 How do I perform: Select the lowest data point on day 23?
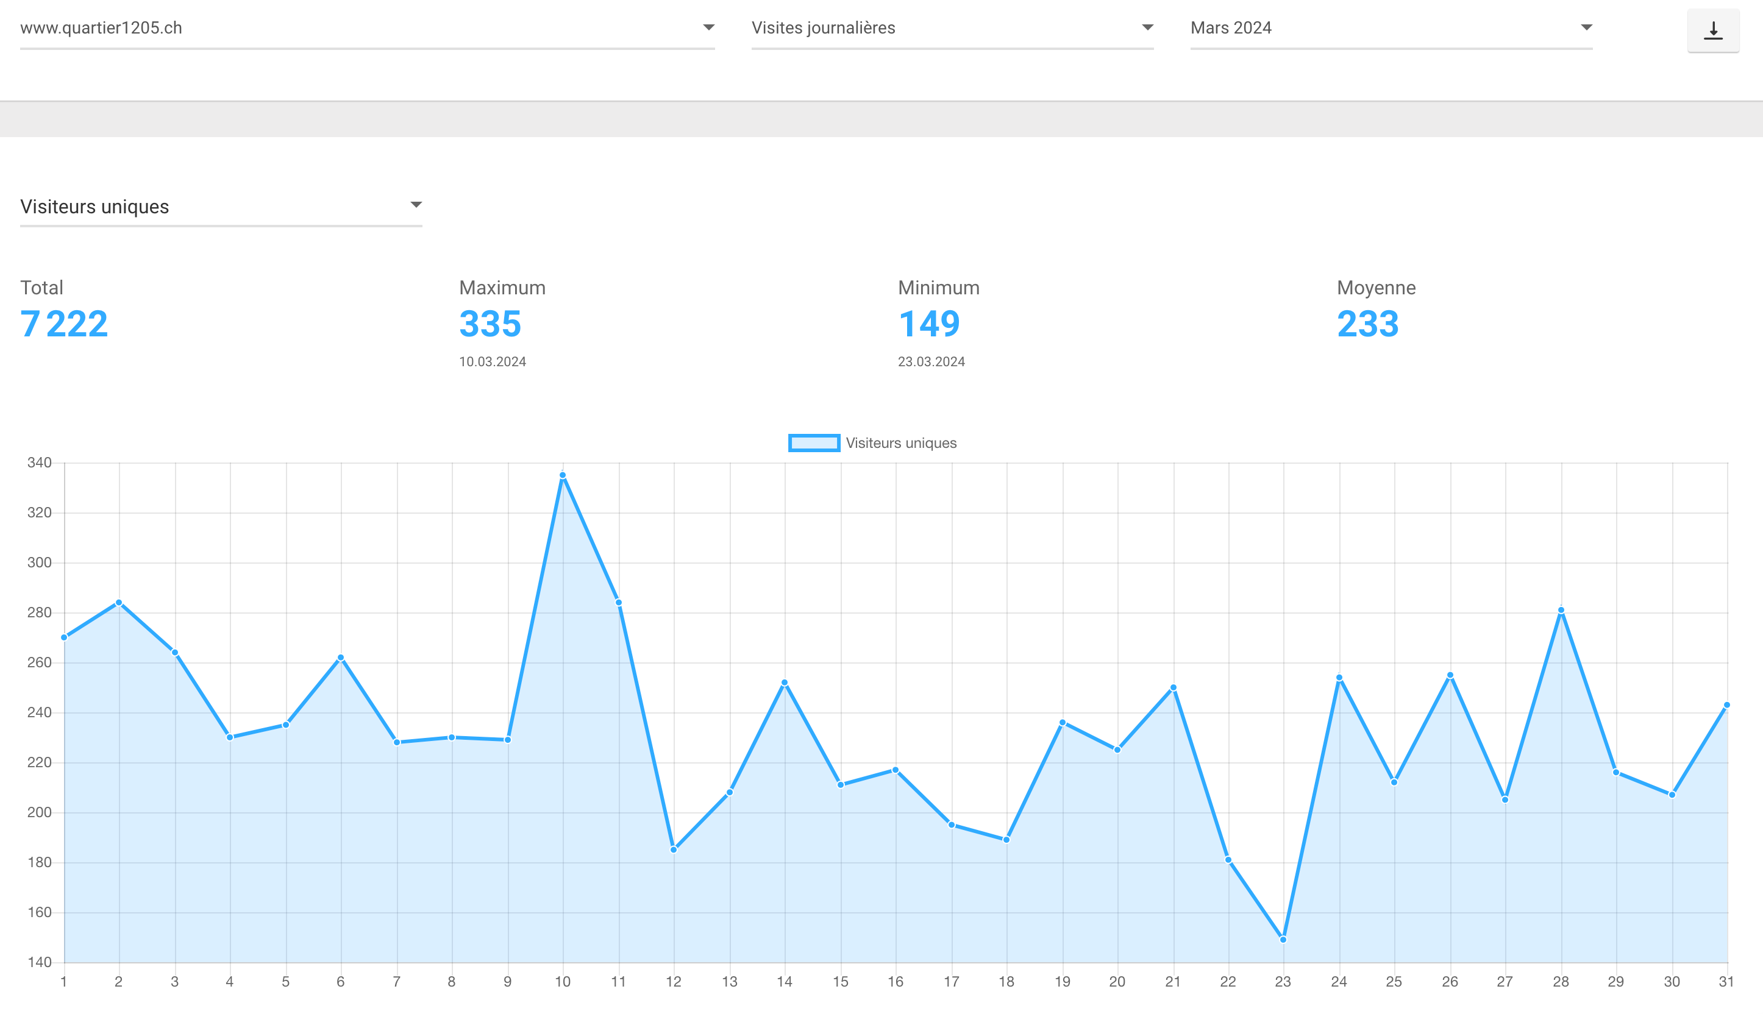click(1283, 940)
